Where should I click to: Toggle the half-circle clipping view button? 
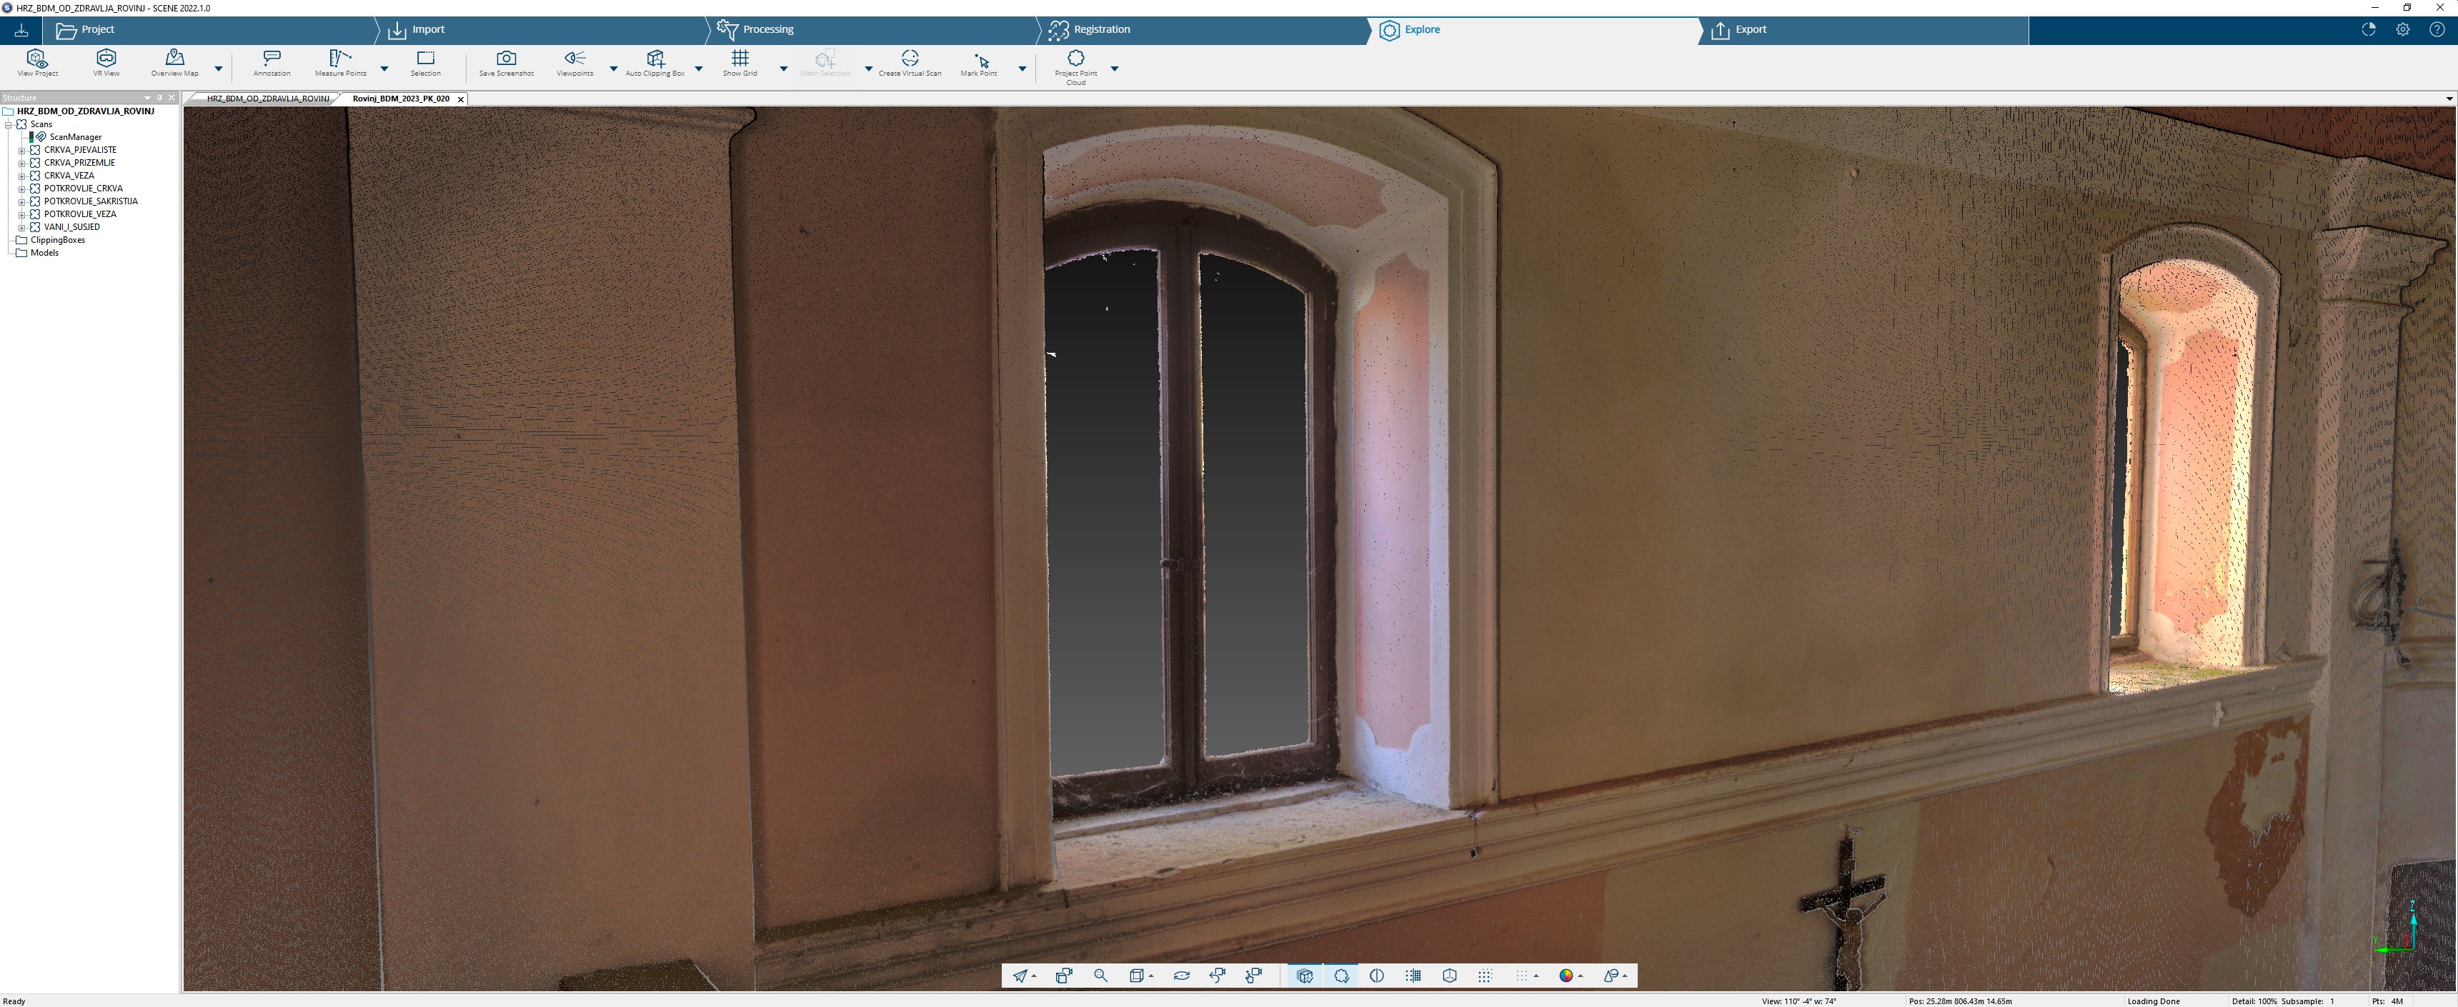point(1377,976)
